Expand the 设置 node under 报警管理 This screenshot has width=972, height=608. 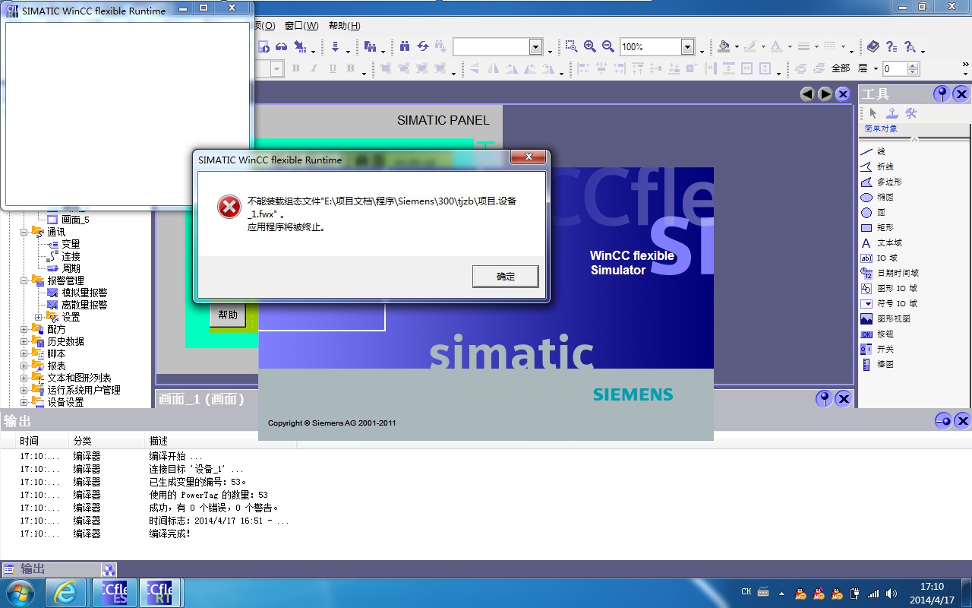tap(39, 317)
